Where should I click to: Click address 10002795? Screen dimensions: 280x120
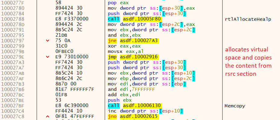coord(13,35)
